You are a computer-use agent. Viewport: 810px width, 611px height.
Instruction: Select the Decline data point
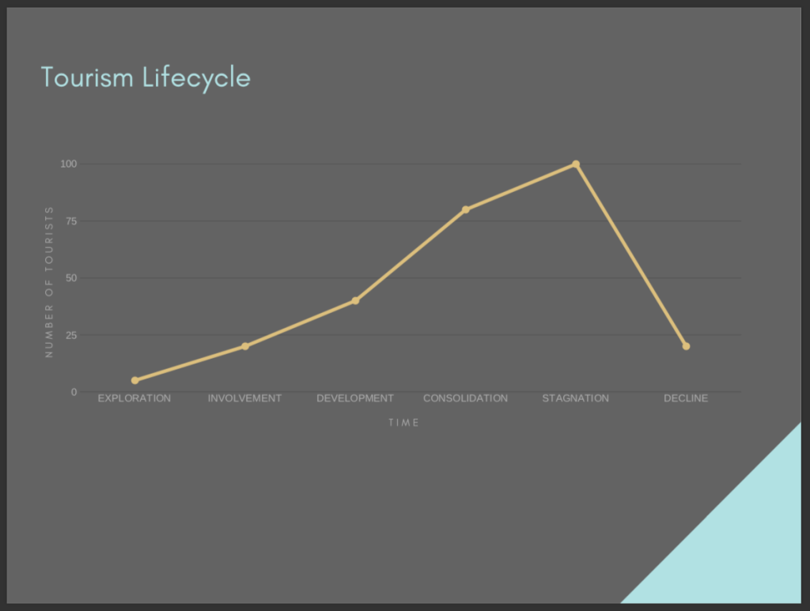685,345
